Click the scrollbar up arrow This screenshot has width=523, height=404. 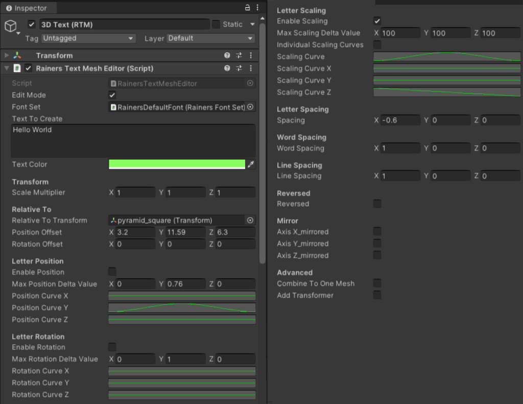pos(263,18)
